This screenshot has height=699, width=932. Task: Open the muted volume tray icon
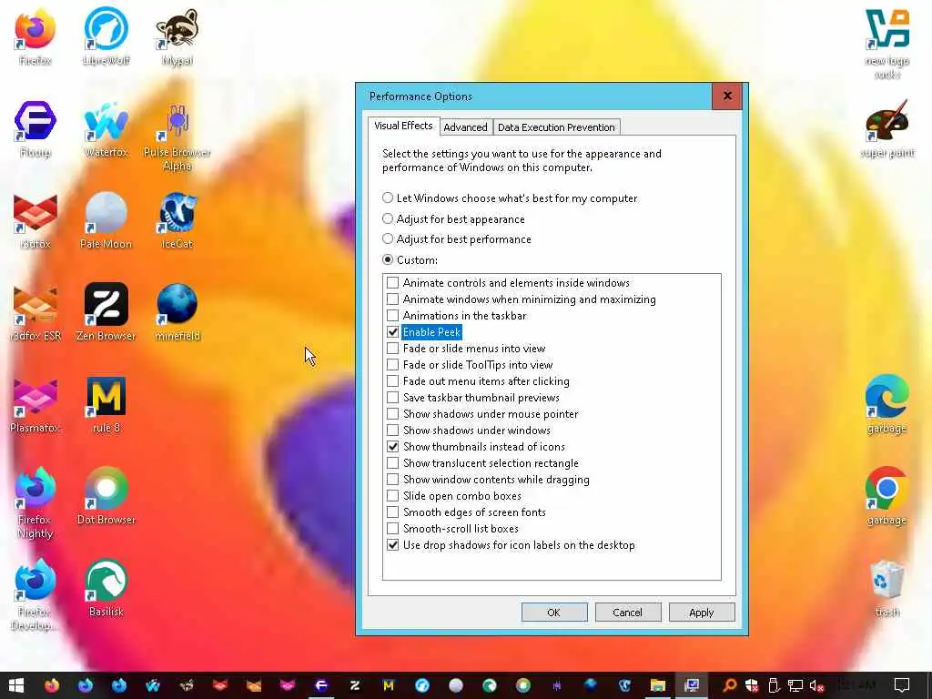pos(816,685)
